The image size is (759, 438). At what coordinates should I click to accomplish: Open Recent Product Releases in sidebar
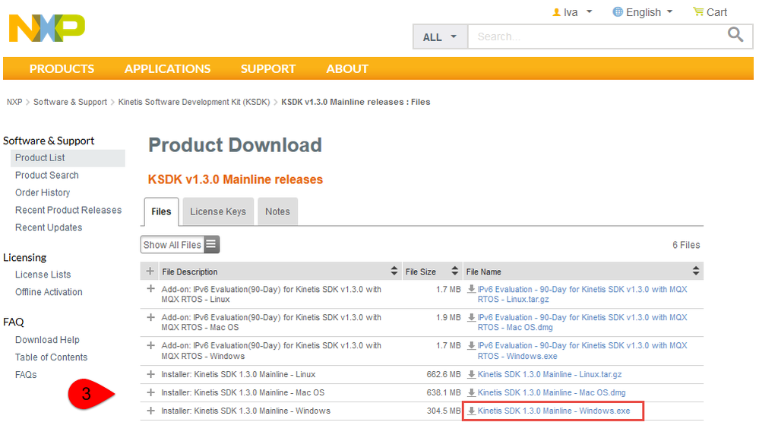68,211
